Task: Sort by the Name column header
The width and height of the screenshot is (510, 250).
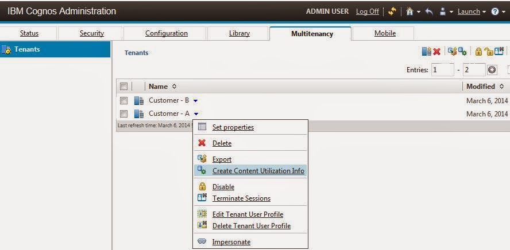Action: pos(158,87)
